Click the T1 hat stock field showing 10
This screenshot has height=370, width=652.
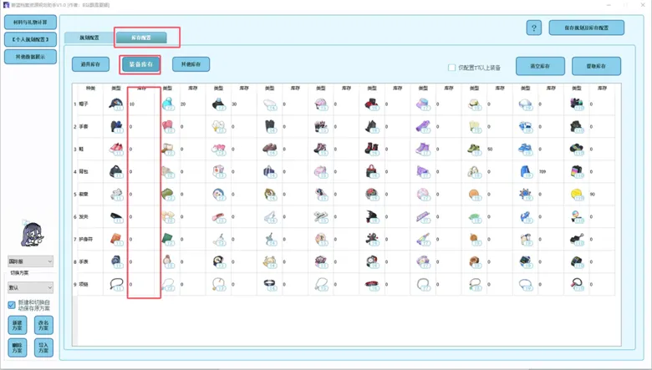tap(144, 104)
